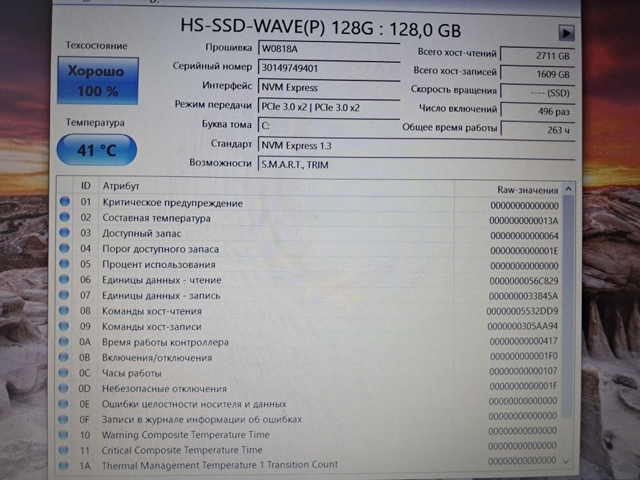Select row Порог доступного запаса
640x480 pixels.
[x=309, y=250]
